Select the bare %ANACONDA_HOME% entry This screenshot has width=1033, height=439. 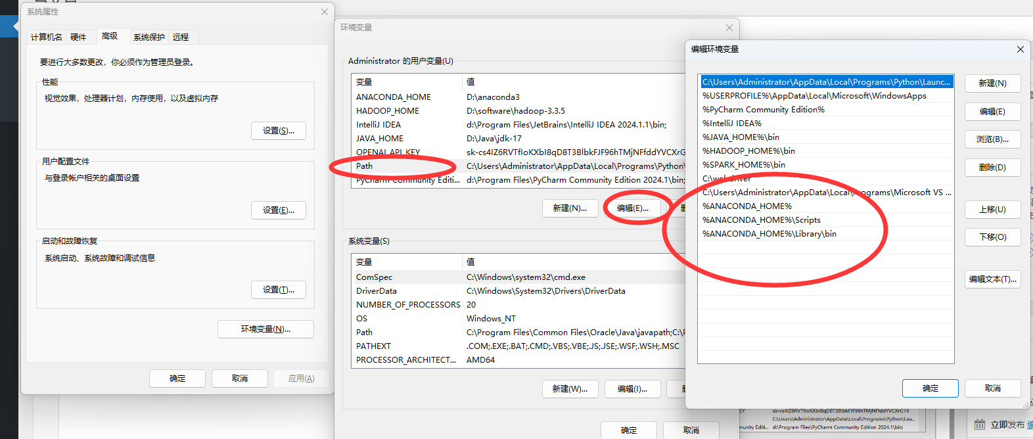[x=826, y=206]
